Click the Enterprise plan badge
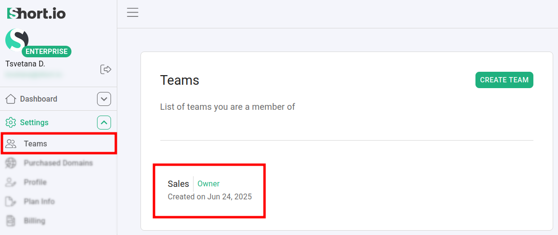 (x=46, y=52)
